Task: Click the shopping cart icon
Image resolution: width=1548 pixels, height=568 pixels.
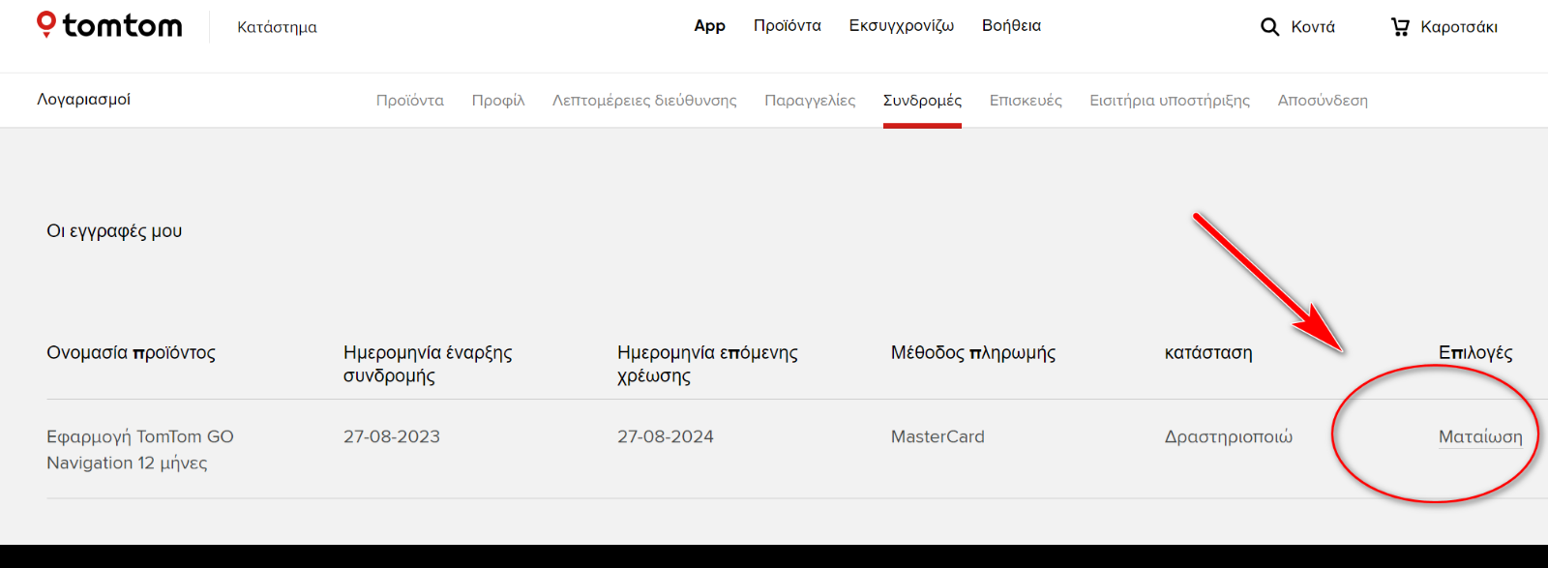Action: click(1400, 27)
